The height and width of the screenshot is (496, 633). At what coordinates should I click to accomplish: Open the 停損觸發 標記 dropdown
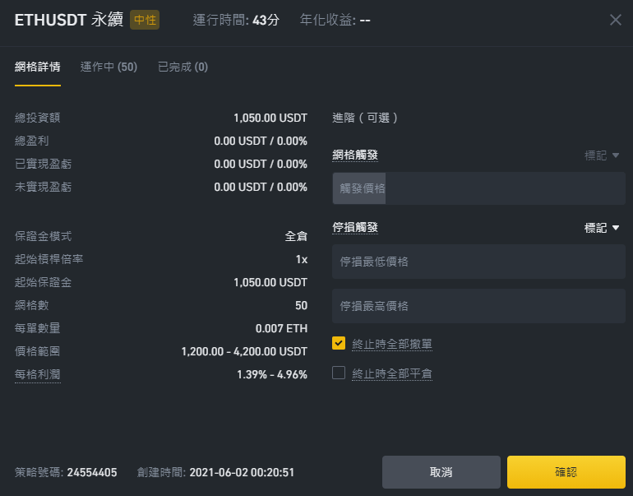pos(602,228)
